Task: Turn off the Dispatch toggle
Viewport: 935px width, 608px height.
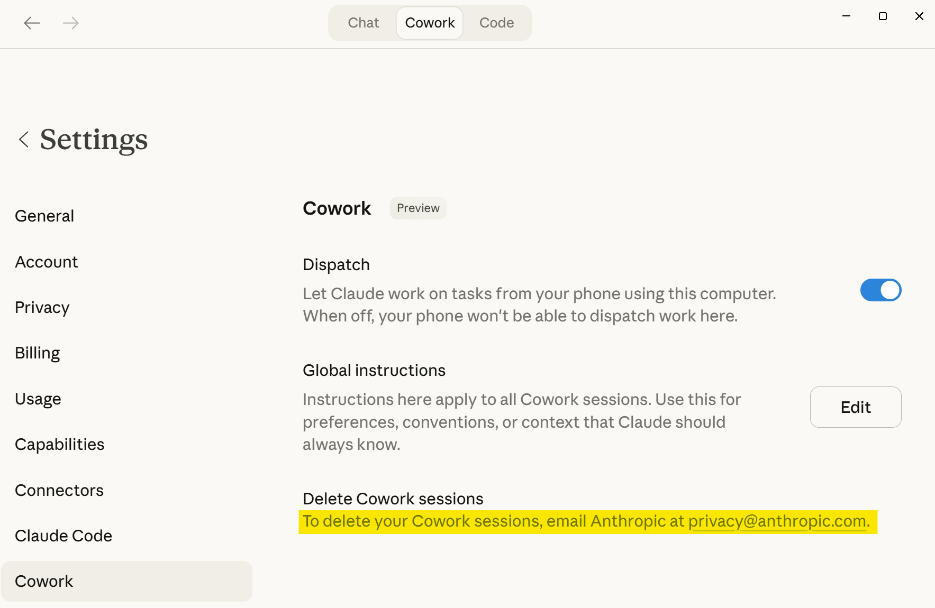Action: pos(880,290)
